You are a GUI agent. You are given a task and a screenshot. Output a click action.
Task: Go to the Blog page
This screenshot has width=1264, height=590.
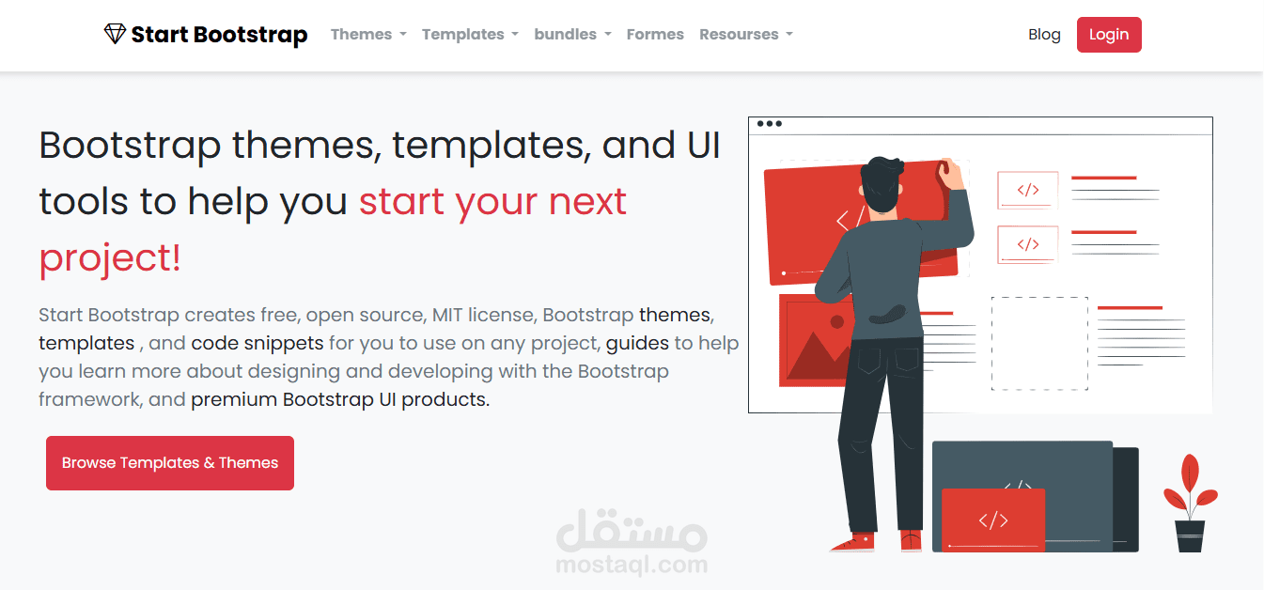(x=1044, y=34)
